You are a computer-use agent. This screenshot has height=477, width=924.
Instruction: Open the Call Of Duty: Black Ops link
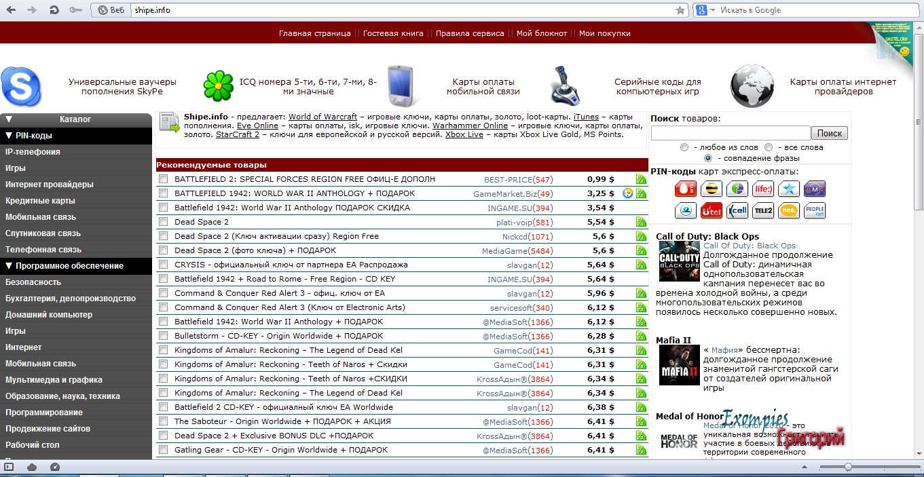point(750,246)
